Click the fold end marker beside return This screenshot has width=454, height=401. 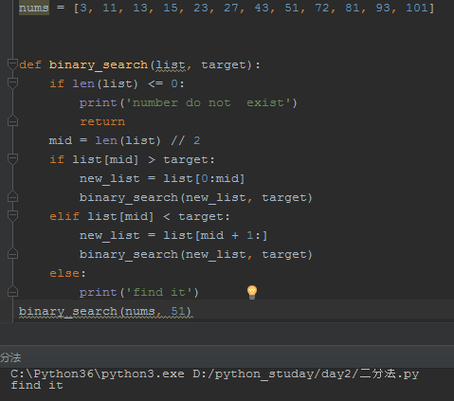[x=12, y=121]
